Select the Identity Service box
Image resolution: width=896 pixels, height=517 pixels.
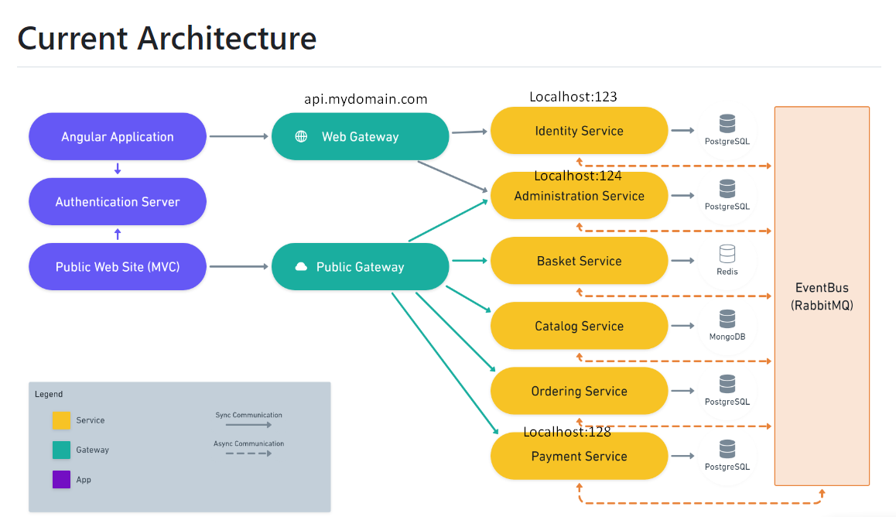579,131
